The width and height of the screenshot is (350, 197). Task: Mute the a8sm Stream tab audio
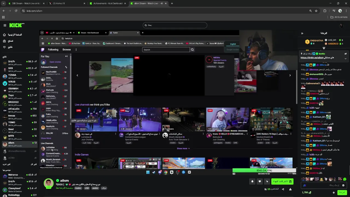(162, 3)
